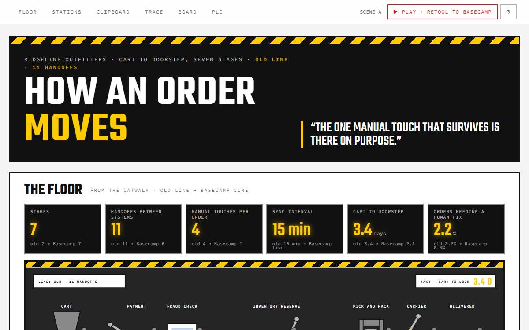The height and width of the screenshot is (330, 529).
Task: Select the Sync Interval stat card
Action: pyautogui.click(x=305, y=229)
